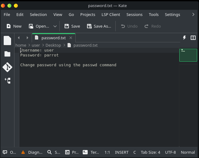This screenshot has width=199, height=158.
Task: Click the split view icon
Action: tap(193, 38)
